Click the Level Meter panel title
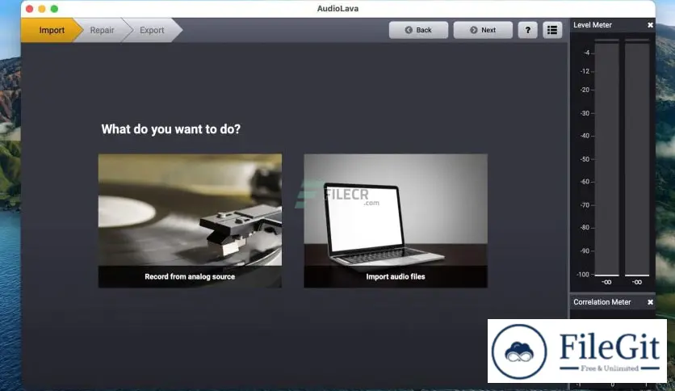675x391 pixels. pyautogui.click(x=593, y=25)
